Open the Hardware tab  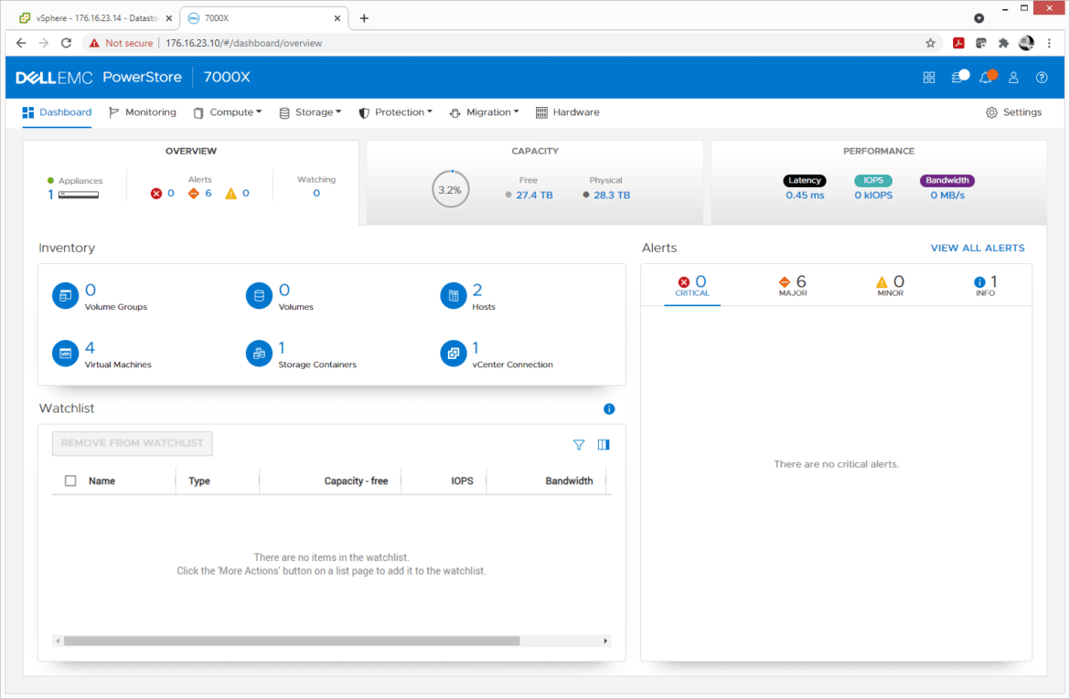(x=568, y=112)
